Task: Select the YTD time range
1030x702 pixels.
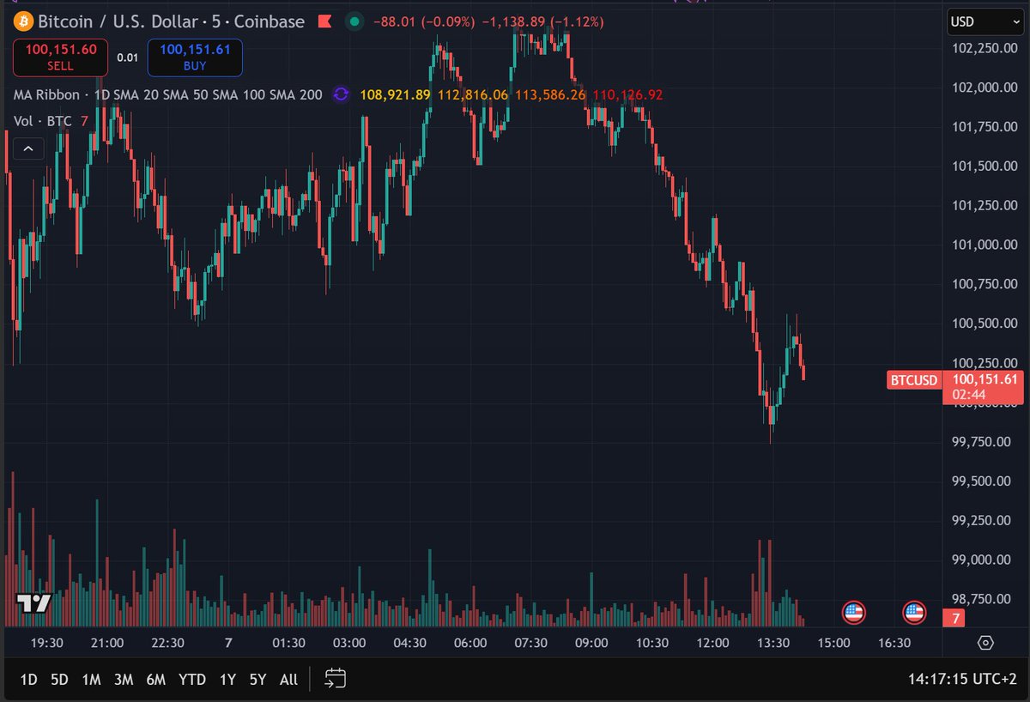Action: click(x=191, y=679)
